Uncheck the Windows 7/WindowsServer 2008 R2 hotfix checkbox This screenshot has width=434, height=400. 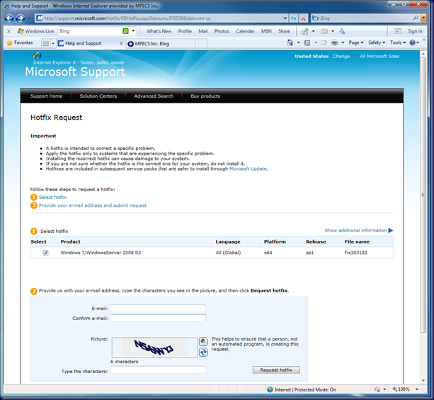tap(46, 253)
